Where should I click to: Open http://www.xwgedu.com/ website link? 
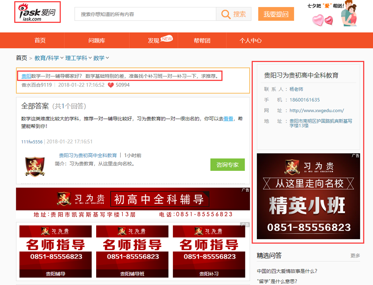317,110
